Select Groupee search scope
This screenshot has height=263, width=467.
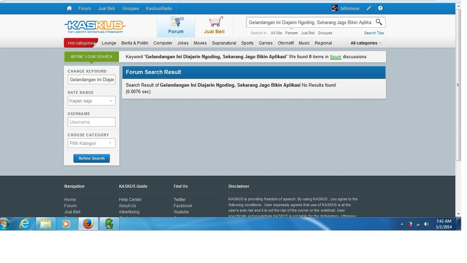pyautogui.click(x=325, y=33)
